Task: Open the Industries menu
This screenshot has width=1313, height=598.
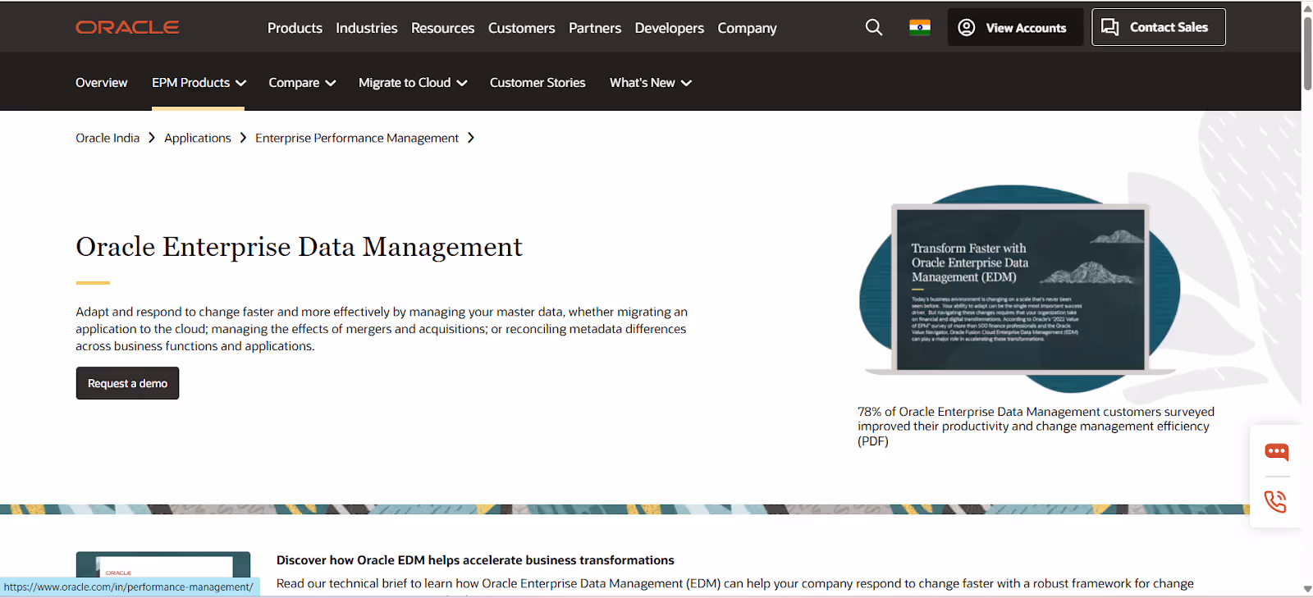Action: click(x=367, y=28)
